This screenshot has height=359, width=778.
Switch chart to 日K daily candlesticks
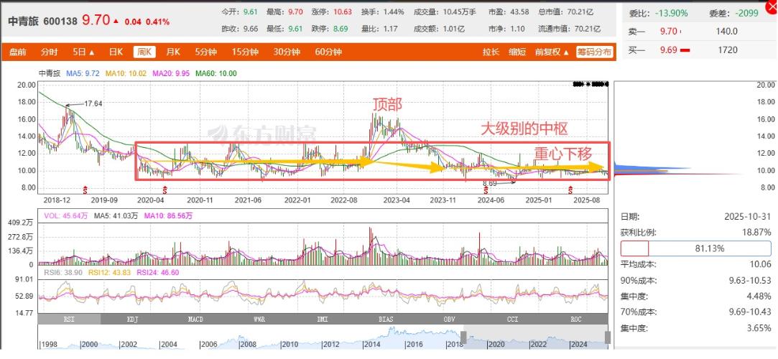click(x=116, y=52)
